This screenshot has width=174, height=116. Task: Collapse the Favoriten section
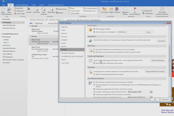pyautogui.click(x=2, y=19)
